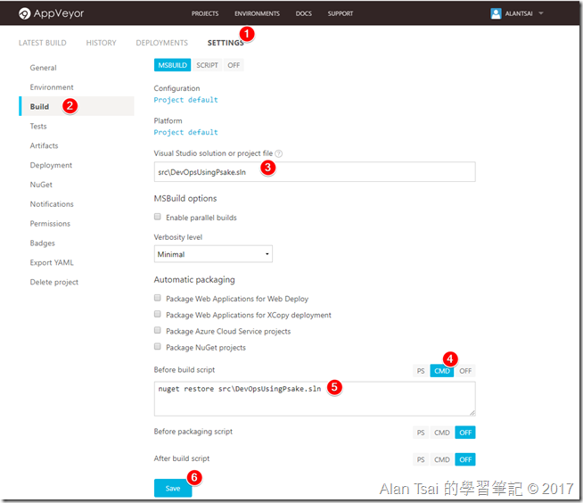Screen dimensions: 583x503
Task: Switch to the SETTINGS tab
Action: click(226, 43)
